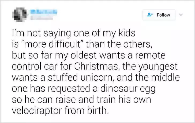Click the word "oldest" in the tweet
The width and height of the screenshot is (195, 123).
pos(84,55)
